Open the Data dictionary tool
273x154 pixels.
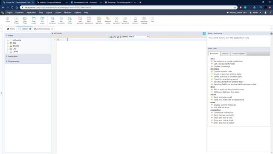[135, 20]
